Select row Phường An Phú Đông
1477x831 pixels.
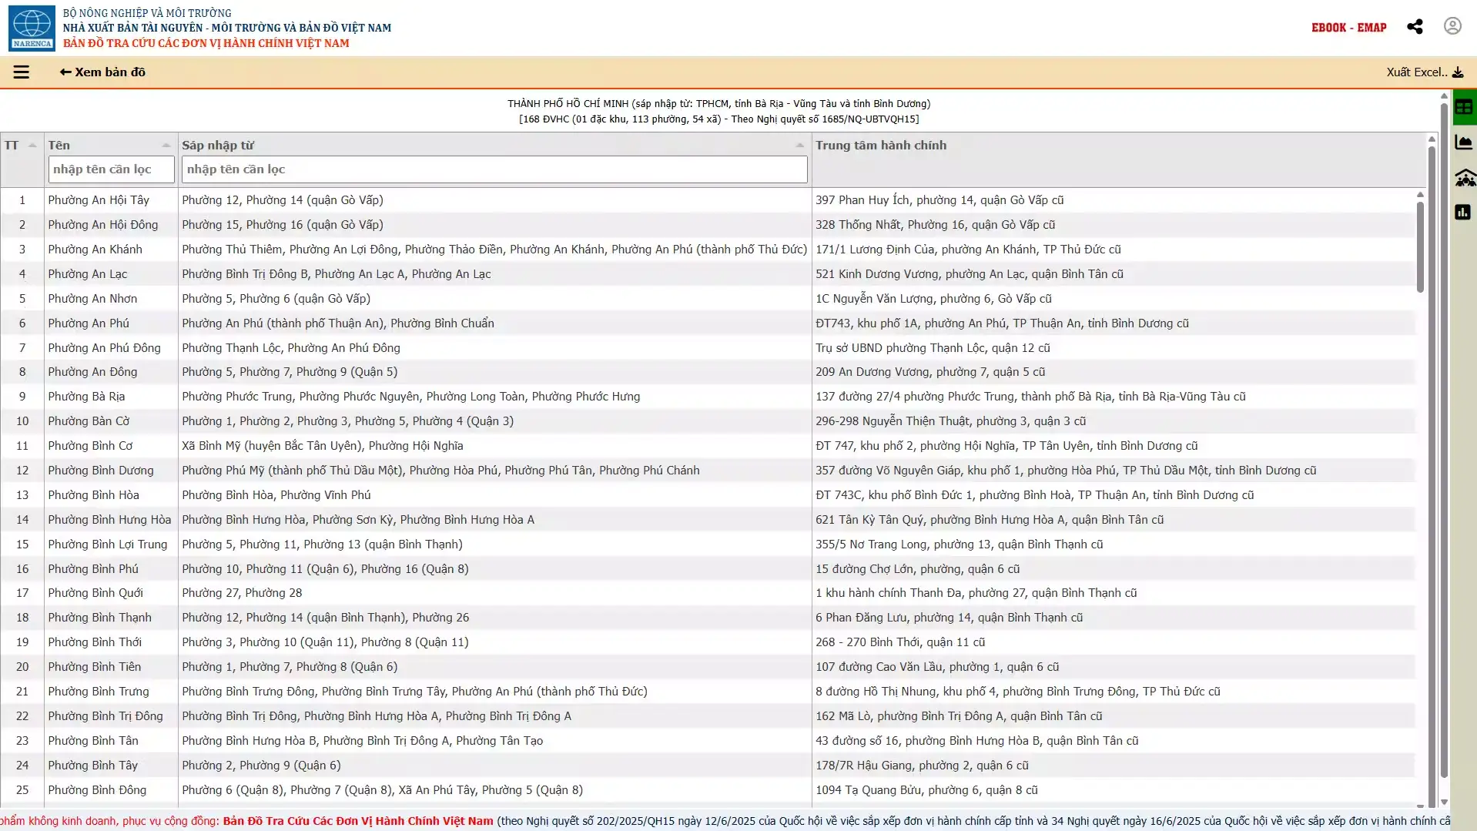[x=708, y=348]
